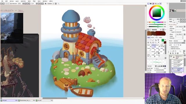Select the rectangular selection tool
The image size is (186, 104).
click(x=148, y=40)
